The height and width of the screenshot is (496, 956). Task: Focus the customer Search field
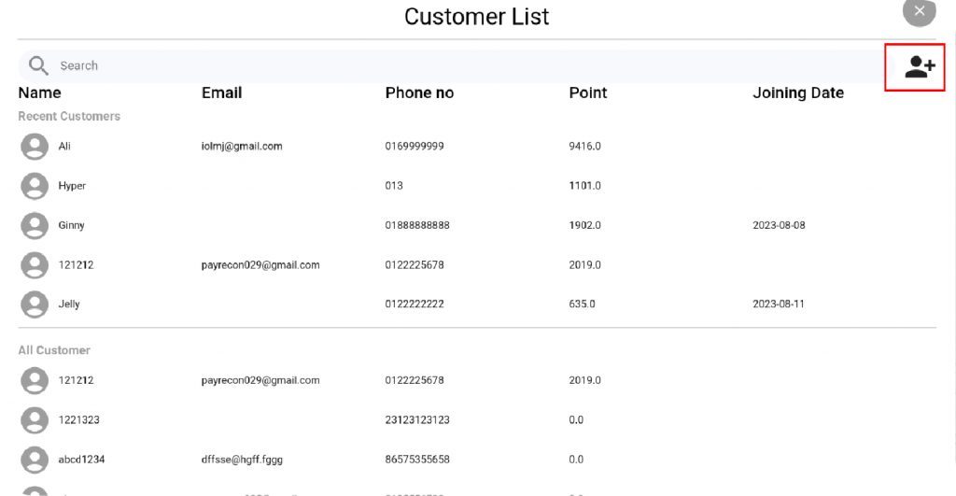[457, 66]
